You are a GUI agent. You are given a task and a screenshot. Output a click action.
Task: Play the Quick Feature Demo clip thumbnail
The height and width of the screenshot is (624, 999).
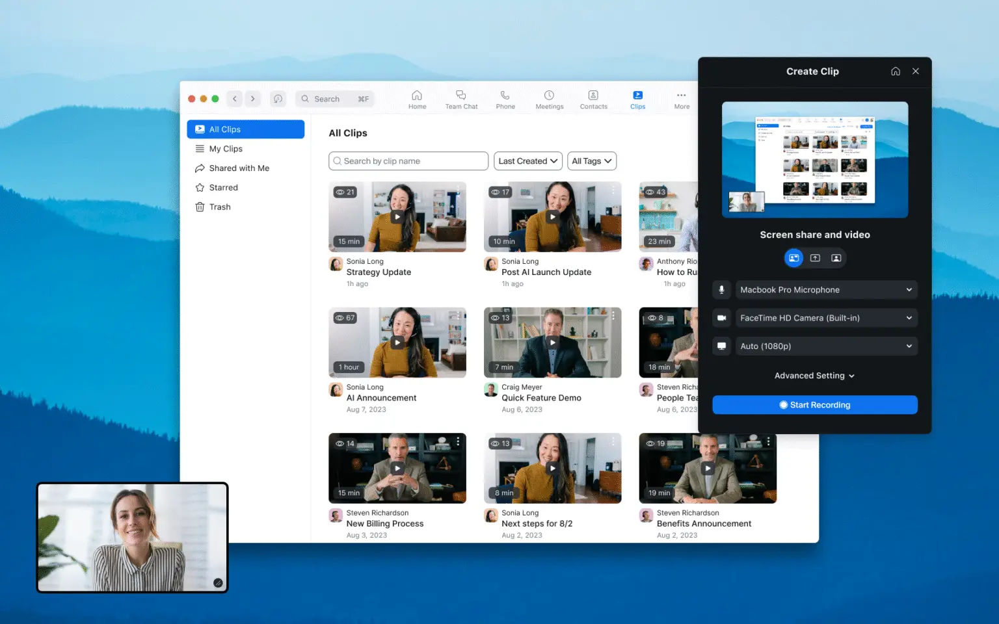point(552,343)
